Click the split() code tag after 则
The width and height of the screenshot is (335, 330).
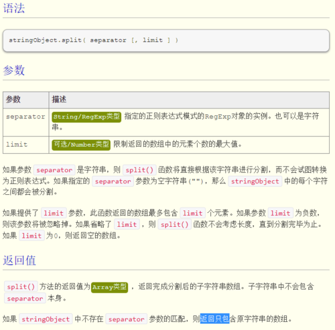coord(139,170)
